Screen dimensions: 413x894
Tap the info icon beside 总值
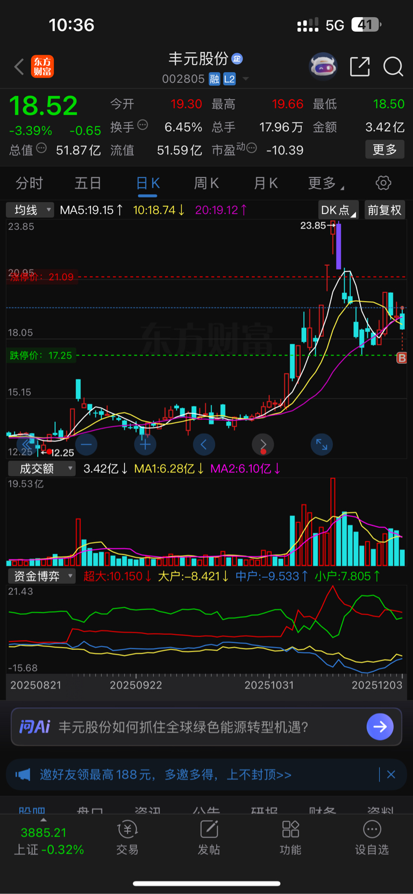[41, 148]
